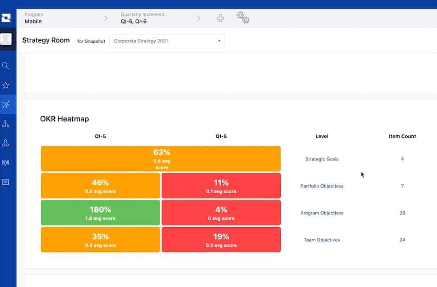The height and width of the screenshot is (287, 437).
Task: Open the Strategic Goals link
Action: click(322, 159)
